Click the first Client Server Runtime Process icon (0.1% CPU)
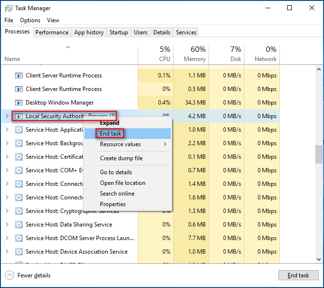Viewport: 324px width, 288px height. 19,76
